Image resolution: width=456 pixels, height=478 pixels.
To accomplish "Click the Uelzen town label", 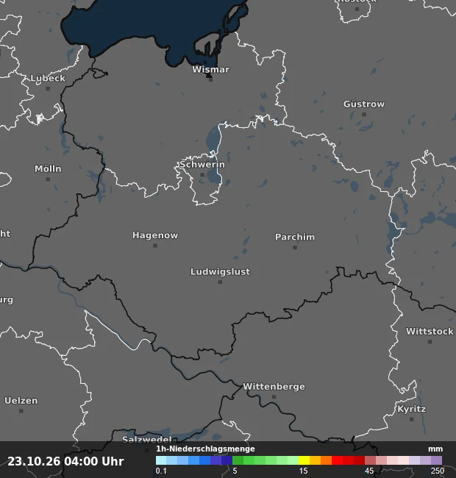I will 21,401.
